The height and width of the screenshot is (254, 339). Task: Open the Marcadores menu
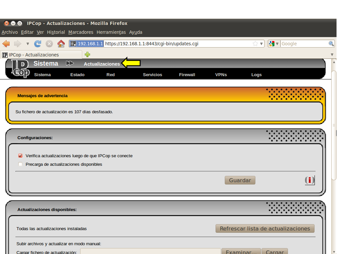81,32
